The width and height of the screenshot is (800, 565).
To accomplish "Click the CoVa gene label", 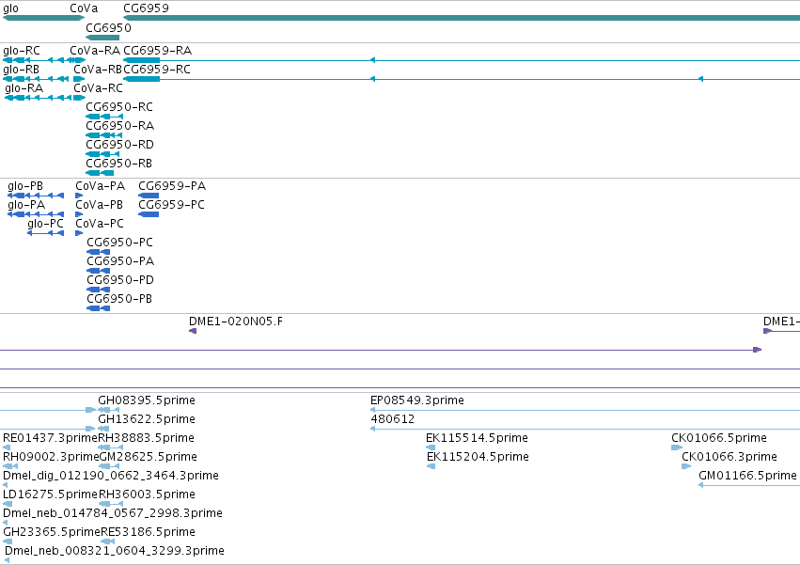I will tap(84, 8).
